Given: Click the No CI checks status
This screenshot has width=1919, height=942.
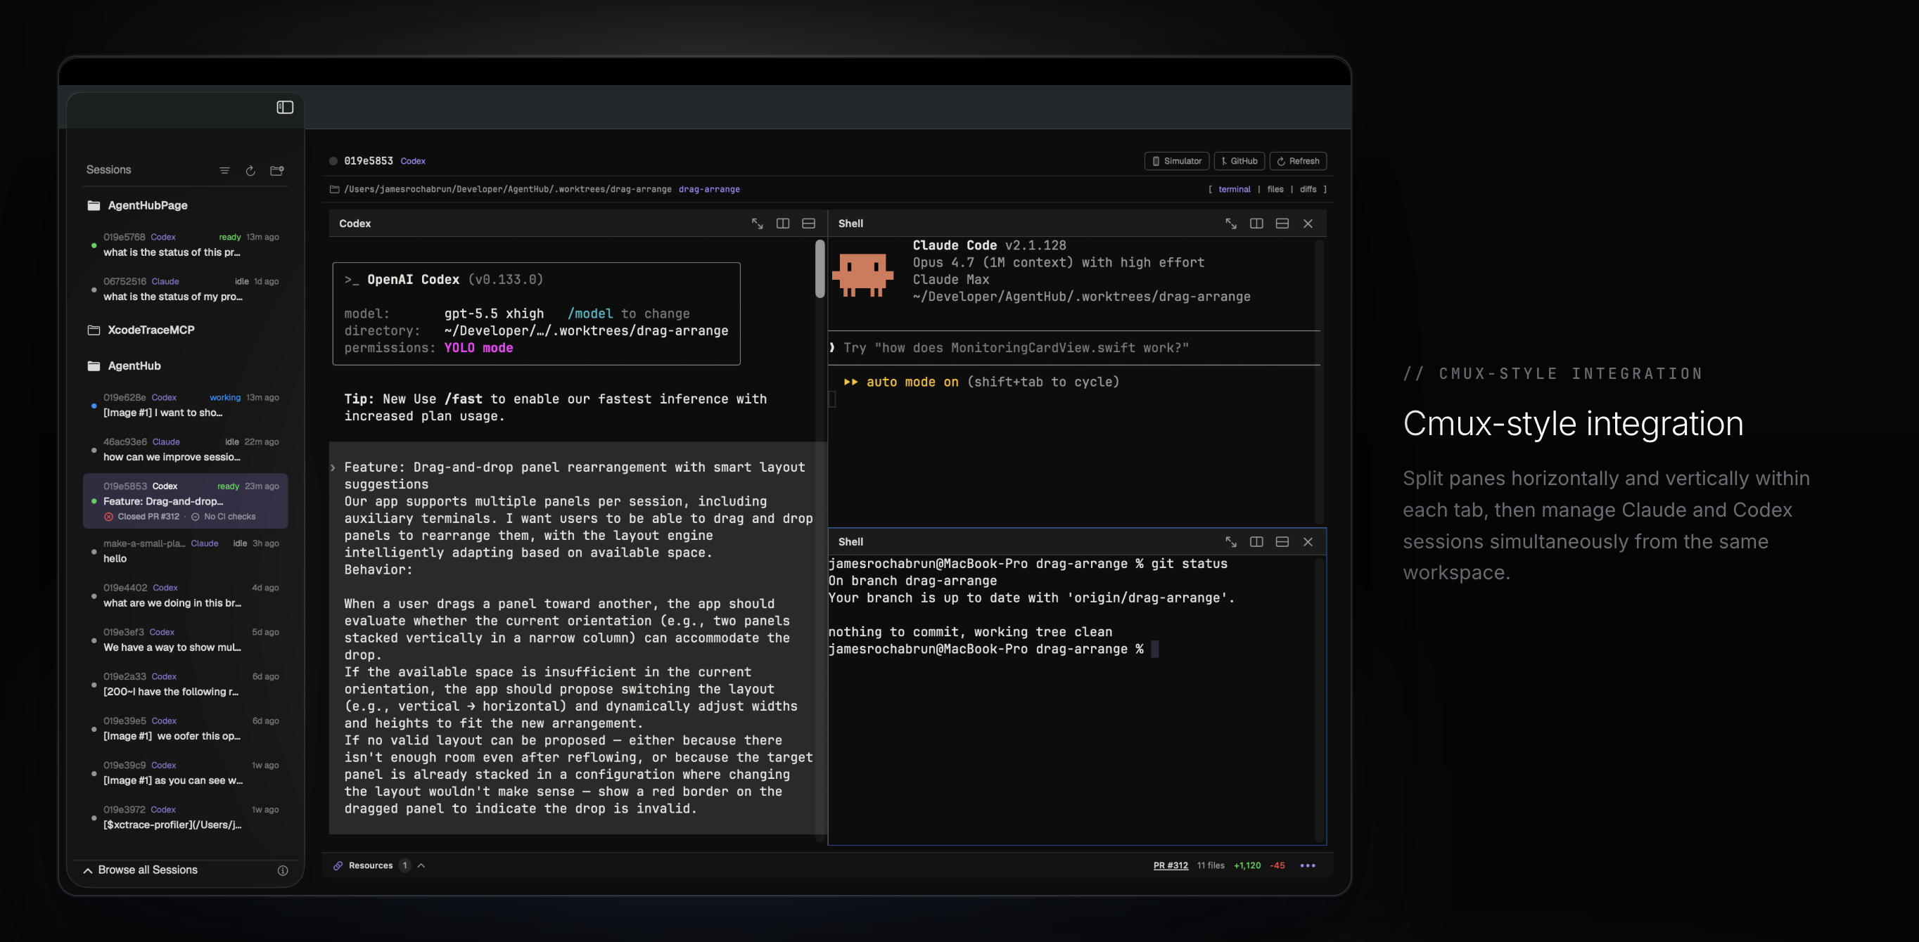Looking at the screenshot, I should coord(224,517).
